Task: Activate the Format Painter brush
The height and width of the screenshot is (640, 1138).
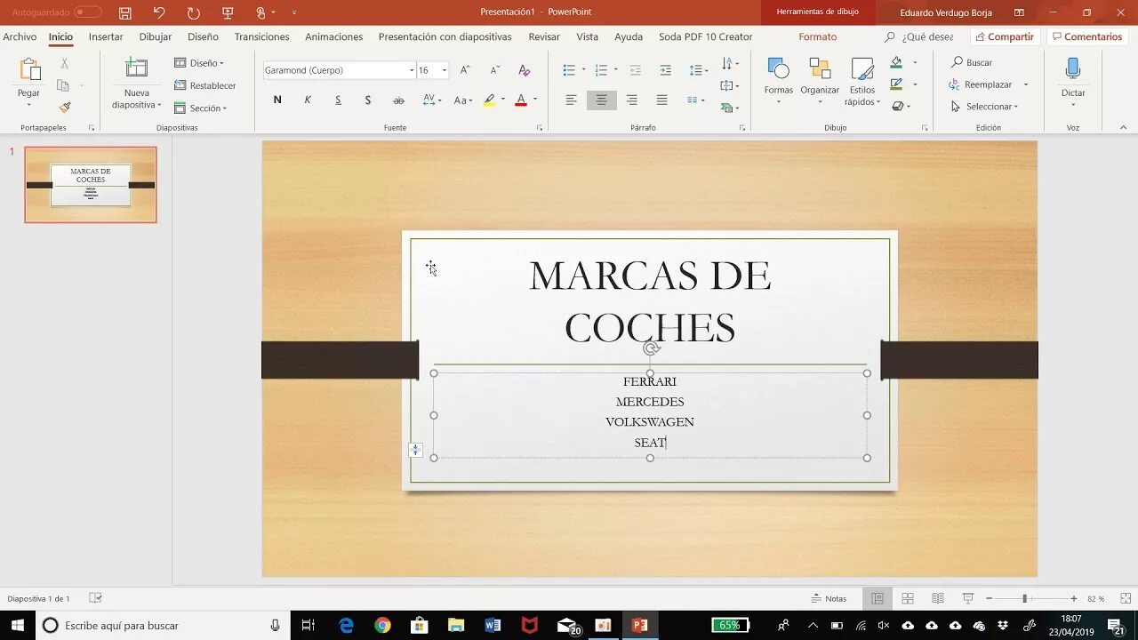Action: pyautogui.click(x=65, y=107)
